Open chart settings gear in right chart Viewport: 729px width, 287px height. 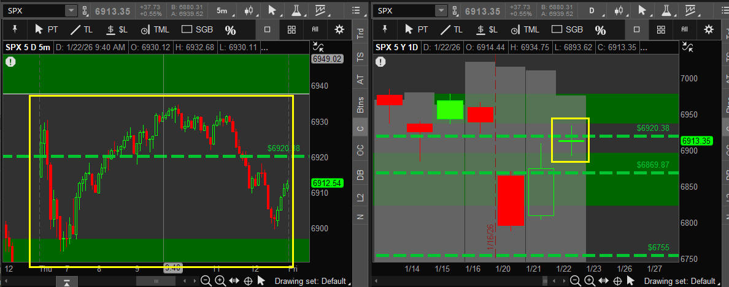click(x=709, y=29)
